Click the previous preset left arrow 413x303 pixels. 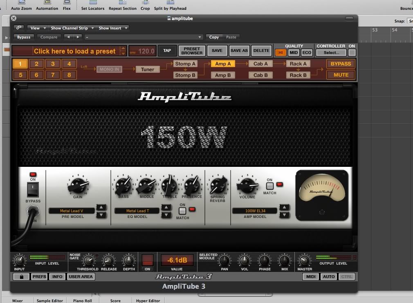pyautogui.click(x=68, y=37)
